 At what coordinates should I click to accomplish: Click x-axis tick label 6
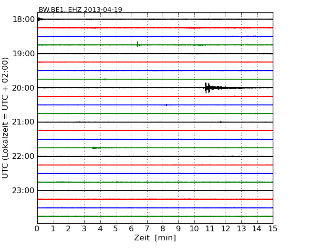point(132,229)
